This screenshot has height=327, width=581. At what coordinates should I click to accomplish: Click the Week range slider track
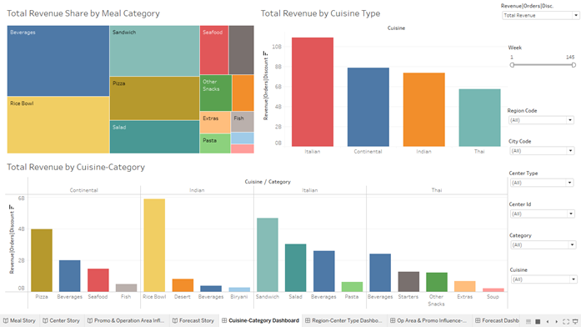tap(543, 65)
